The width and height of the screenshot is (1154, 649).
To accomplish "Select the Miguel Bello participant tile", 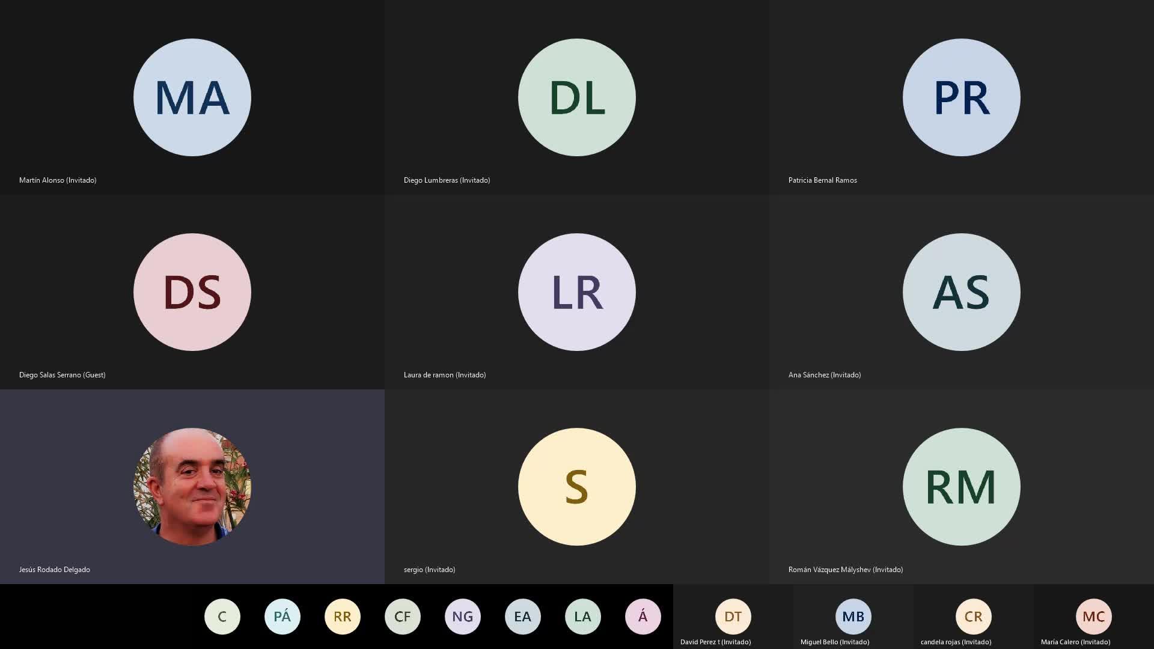I will coord(853,617).
